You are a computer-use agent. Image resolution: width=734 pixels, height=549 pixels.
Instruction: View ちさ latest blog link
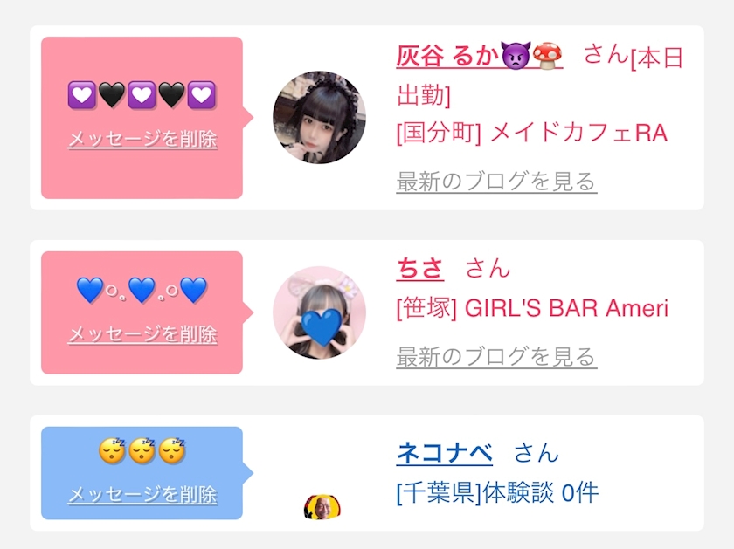pos(496,357)
